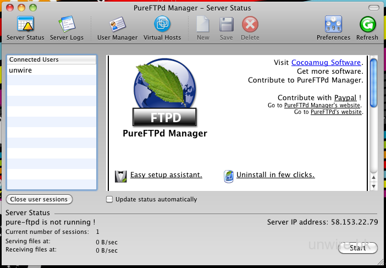Click Uninstall in few clicks link

275,175
